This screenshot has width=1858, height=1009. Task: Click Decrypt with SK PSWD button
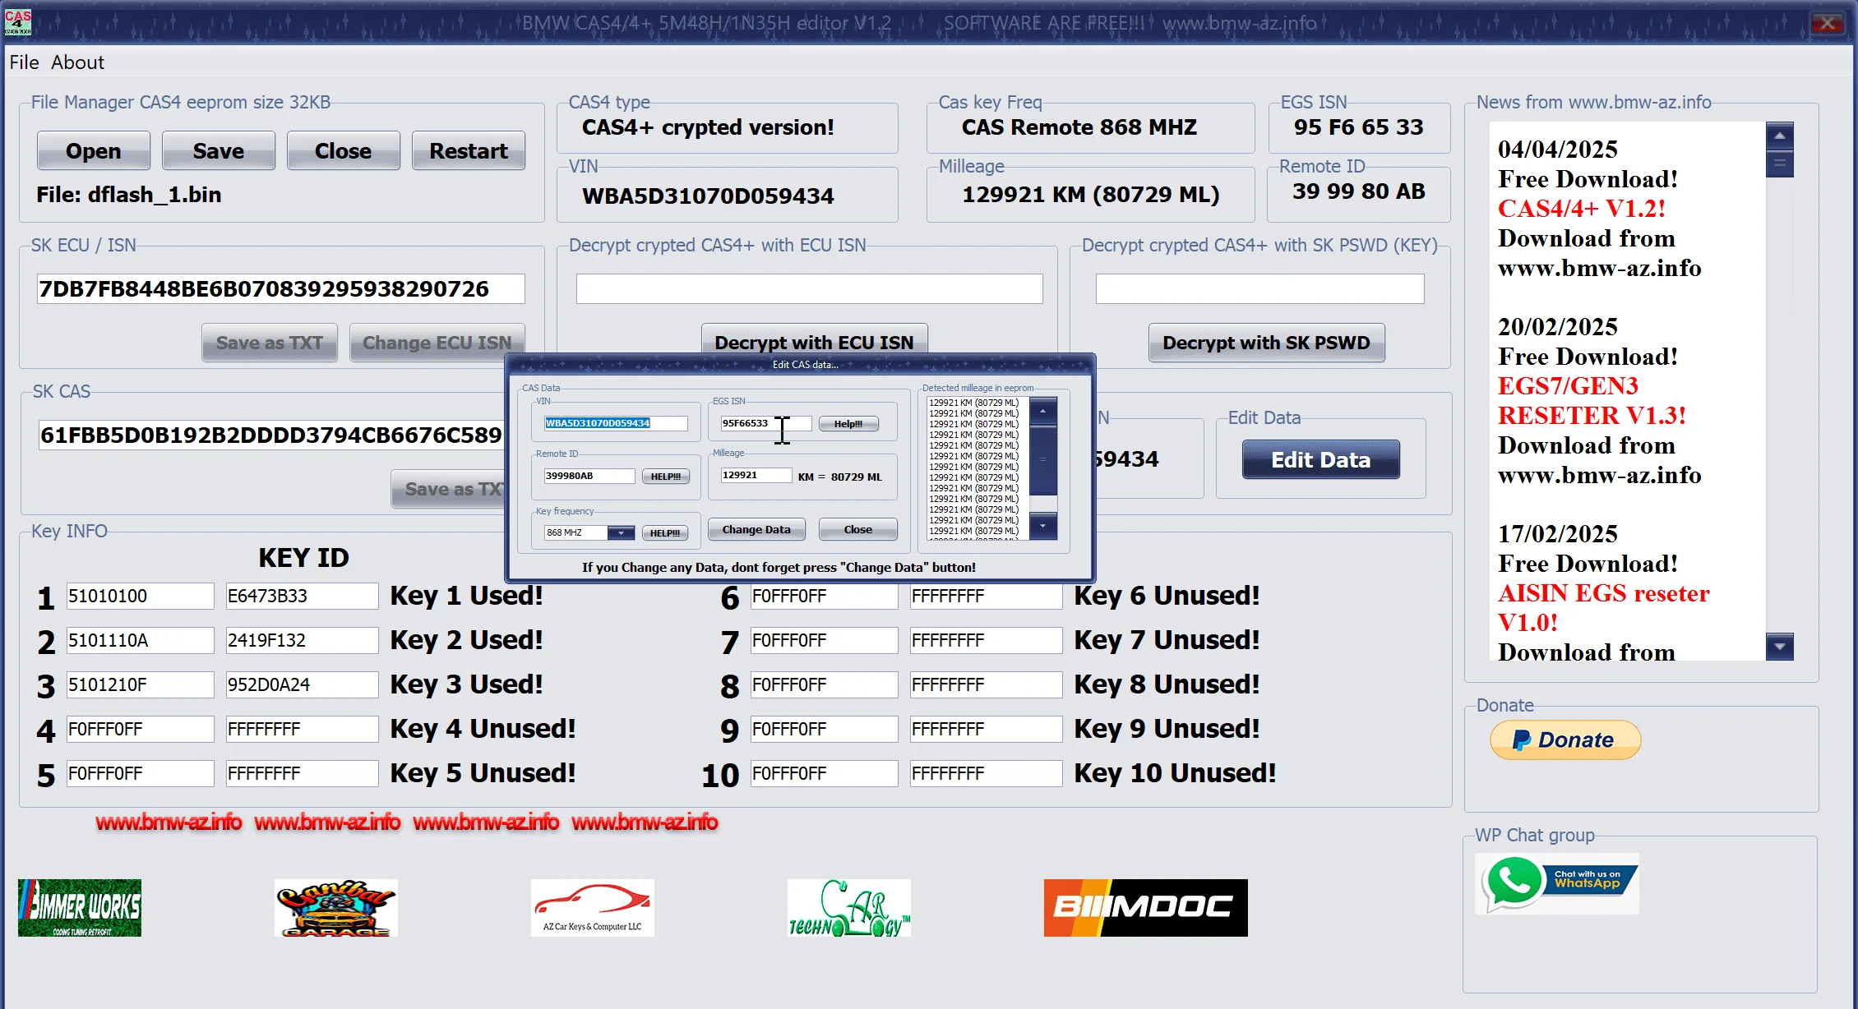pyautogui.click(x=1266, y=343)
